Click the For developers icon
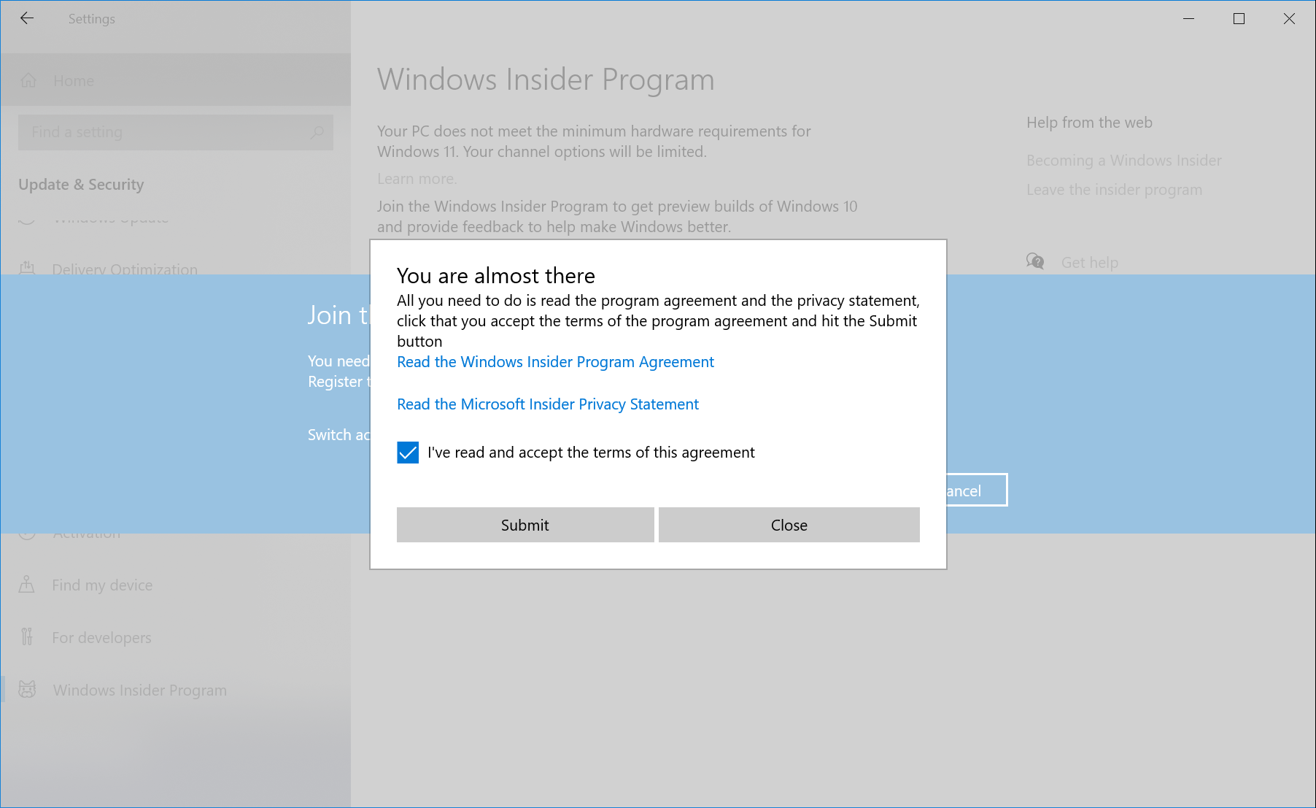 27,637
